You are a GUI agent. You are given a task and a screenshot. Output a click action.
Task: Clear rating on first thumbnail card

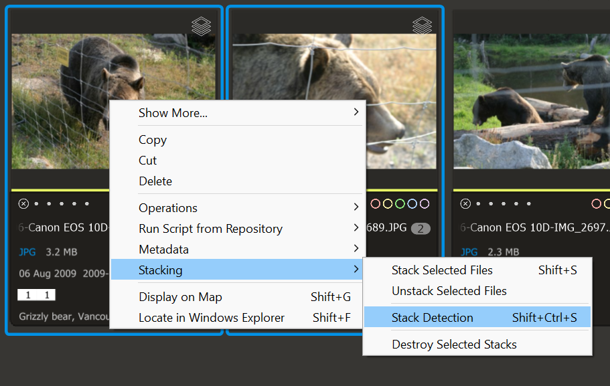[23, 203]
